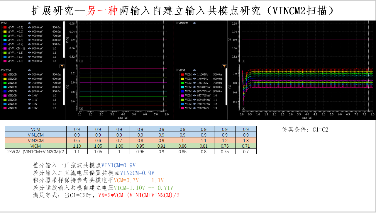Select VIN2CM group header label
This screenshot has height=213, width=376.
tap(6, 70)
